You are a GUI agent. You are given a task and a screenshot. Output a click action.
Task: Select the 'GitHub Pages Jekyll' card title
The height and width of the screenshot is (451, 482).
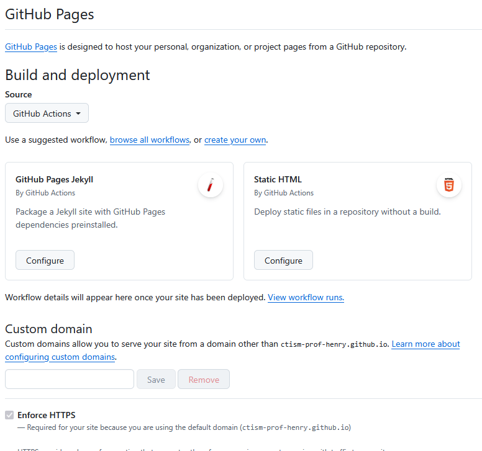pyautogui.click(x=54, y=179)
